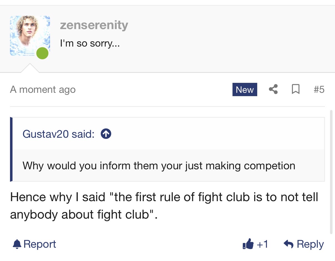Image resolution: width=335 pixels, height=261 pixels.
Task: Bookmark this post with the bookmark icon
Action: 296,89
